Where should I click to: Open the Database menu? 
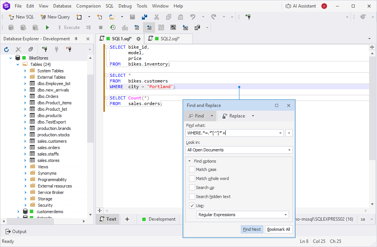(x=62, y=6)
